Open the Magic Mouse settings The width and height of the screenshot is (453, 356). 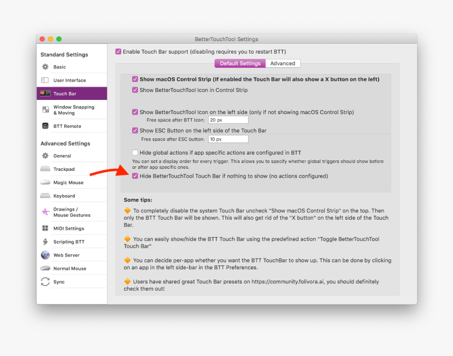point(72,182)
